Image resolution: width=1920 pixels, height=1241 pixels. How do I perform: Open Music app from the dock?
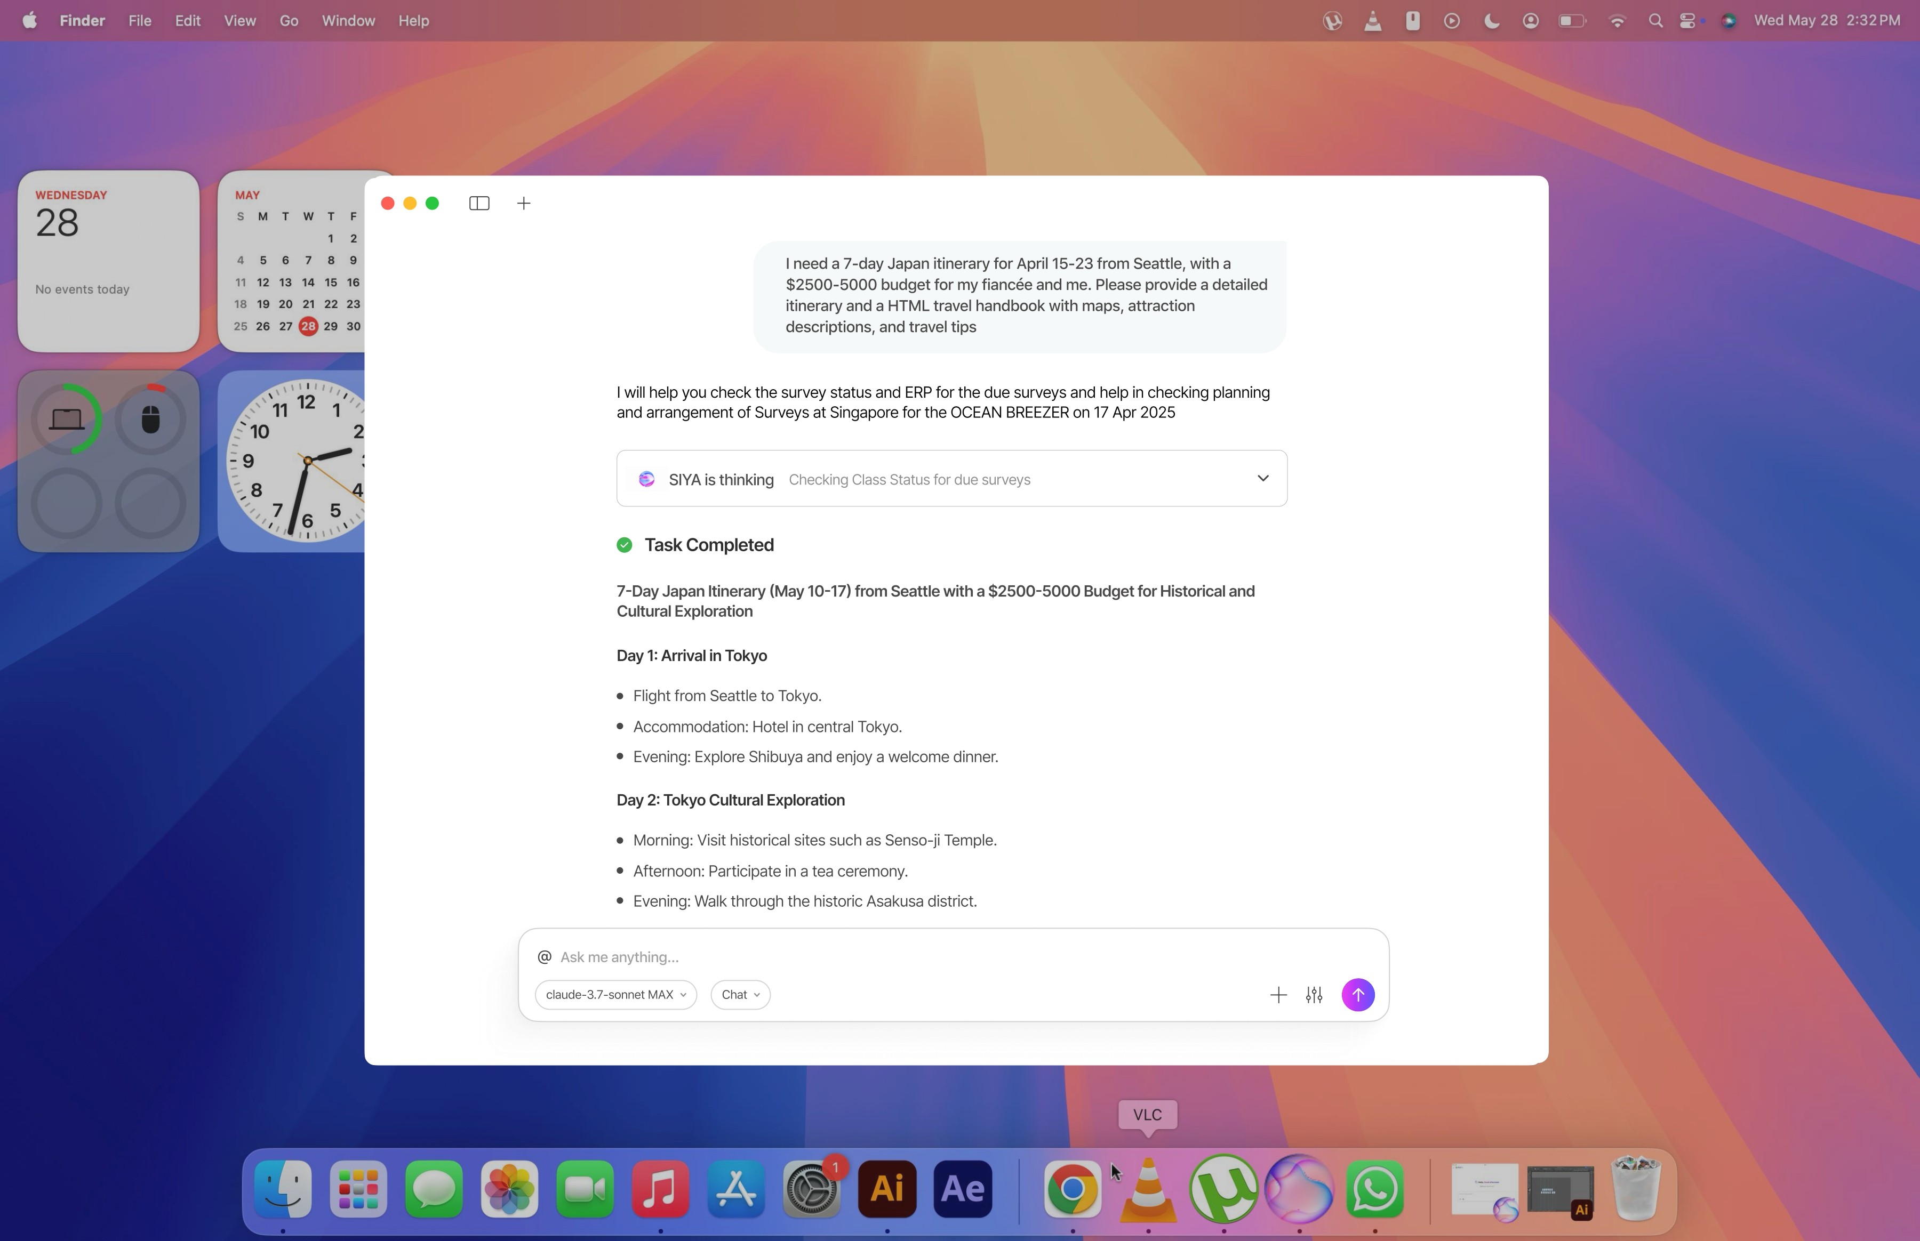tap(660, 1189)
